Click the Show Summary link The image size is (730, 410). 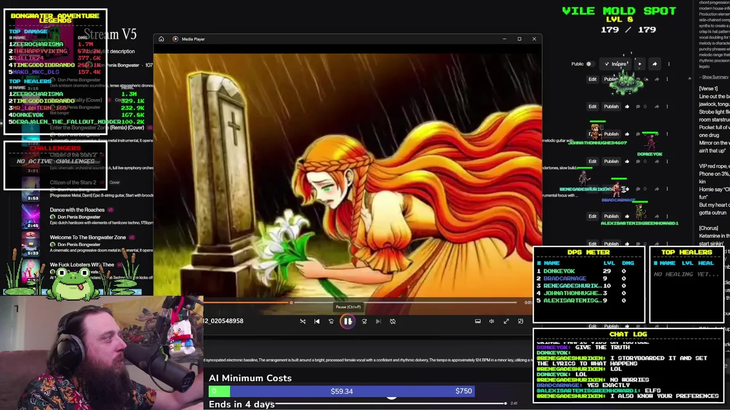coord(715,77)
